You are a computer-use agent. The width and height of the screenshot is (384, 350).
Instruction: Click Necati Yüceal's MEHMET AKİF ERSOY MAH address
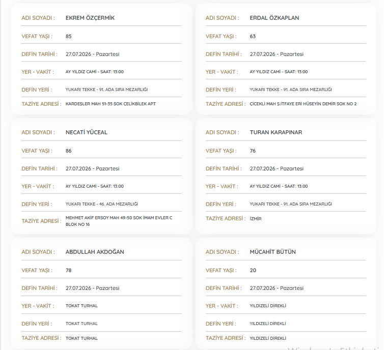click(119, 221)
